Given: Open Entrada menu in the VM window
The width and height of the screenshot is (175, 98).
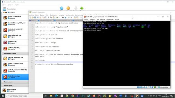Looking at the screenshot, I should (x=103, y=20).
